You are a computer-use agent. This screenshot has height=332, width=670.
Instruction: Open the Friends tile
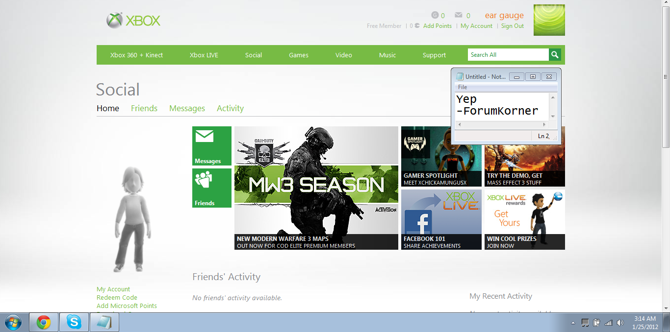tap(212, 188)
